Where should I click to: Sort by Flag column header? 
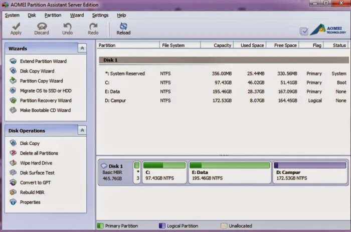coord(311,45)
